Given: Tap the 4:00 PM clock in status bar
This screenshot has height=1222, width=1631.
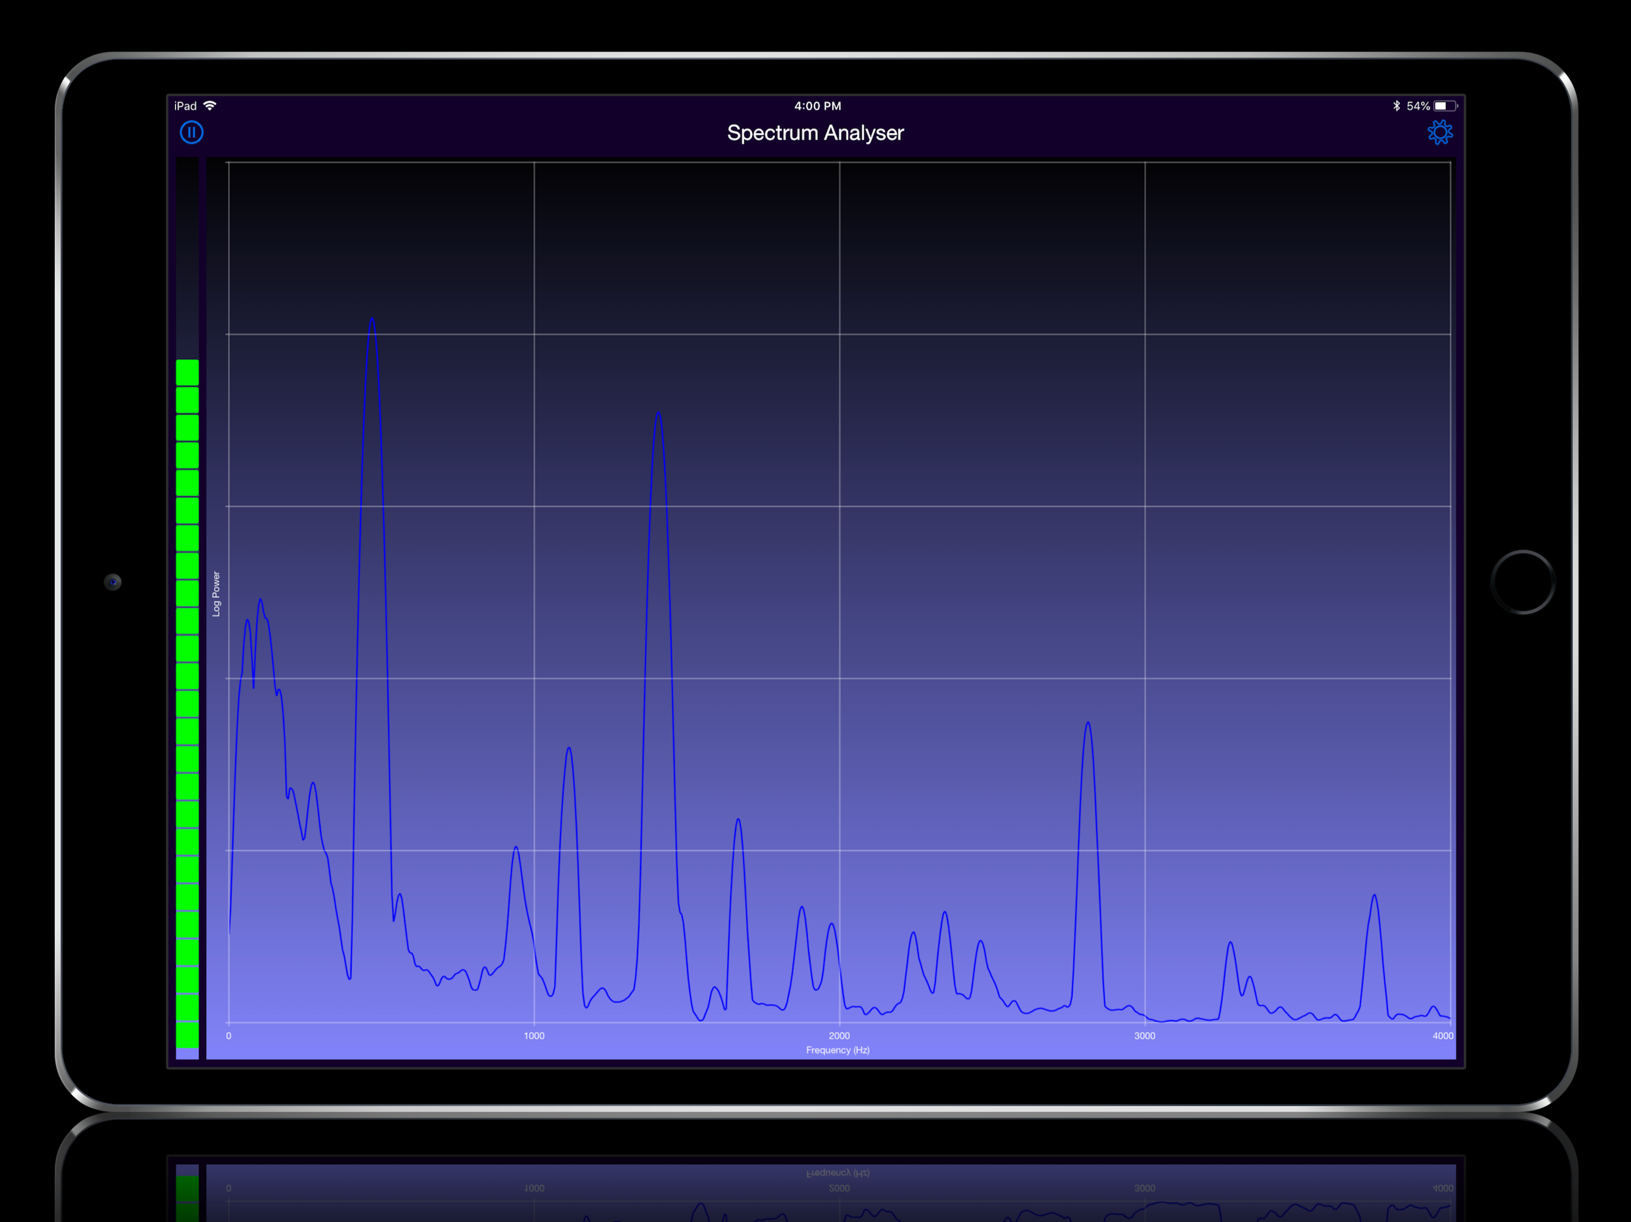Looking at the screenshot, I should coord(817,106).
